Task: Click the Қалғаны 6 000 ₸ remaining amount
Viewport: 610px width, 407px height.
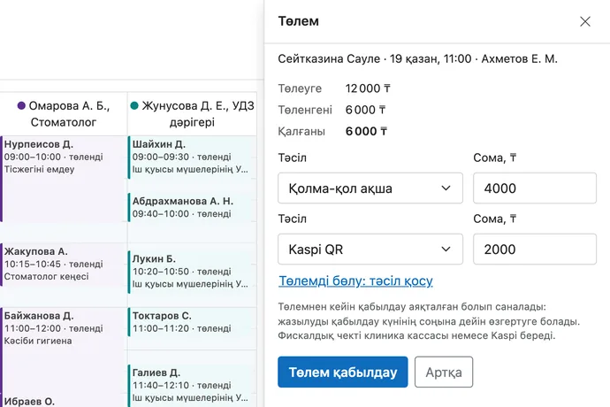Action: (366, 131)
